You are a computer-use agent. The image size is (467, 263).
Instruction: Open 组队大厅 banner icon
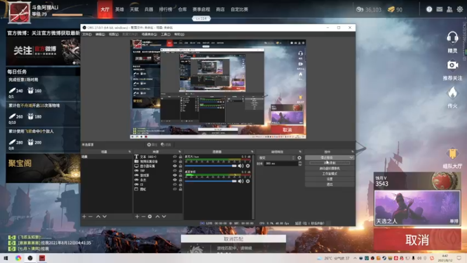(452, 154)
